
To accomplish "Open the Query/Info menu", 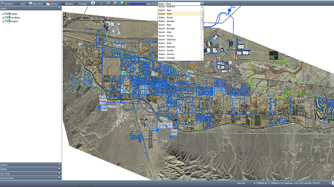I will (36, 4).
